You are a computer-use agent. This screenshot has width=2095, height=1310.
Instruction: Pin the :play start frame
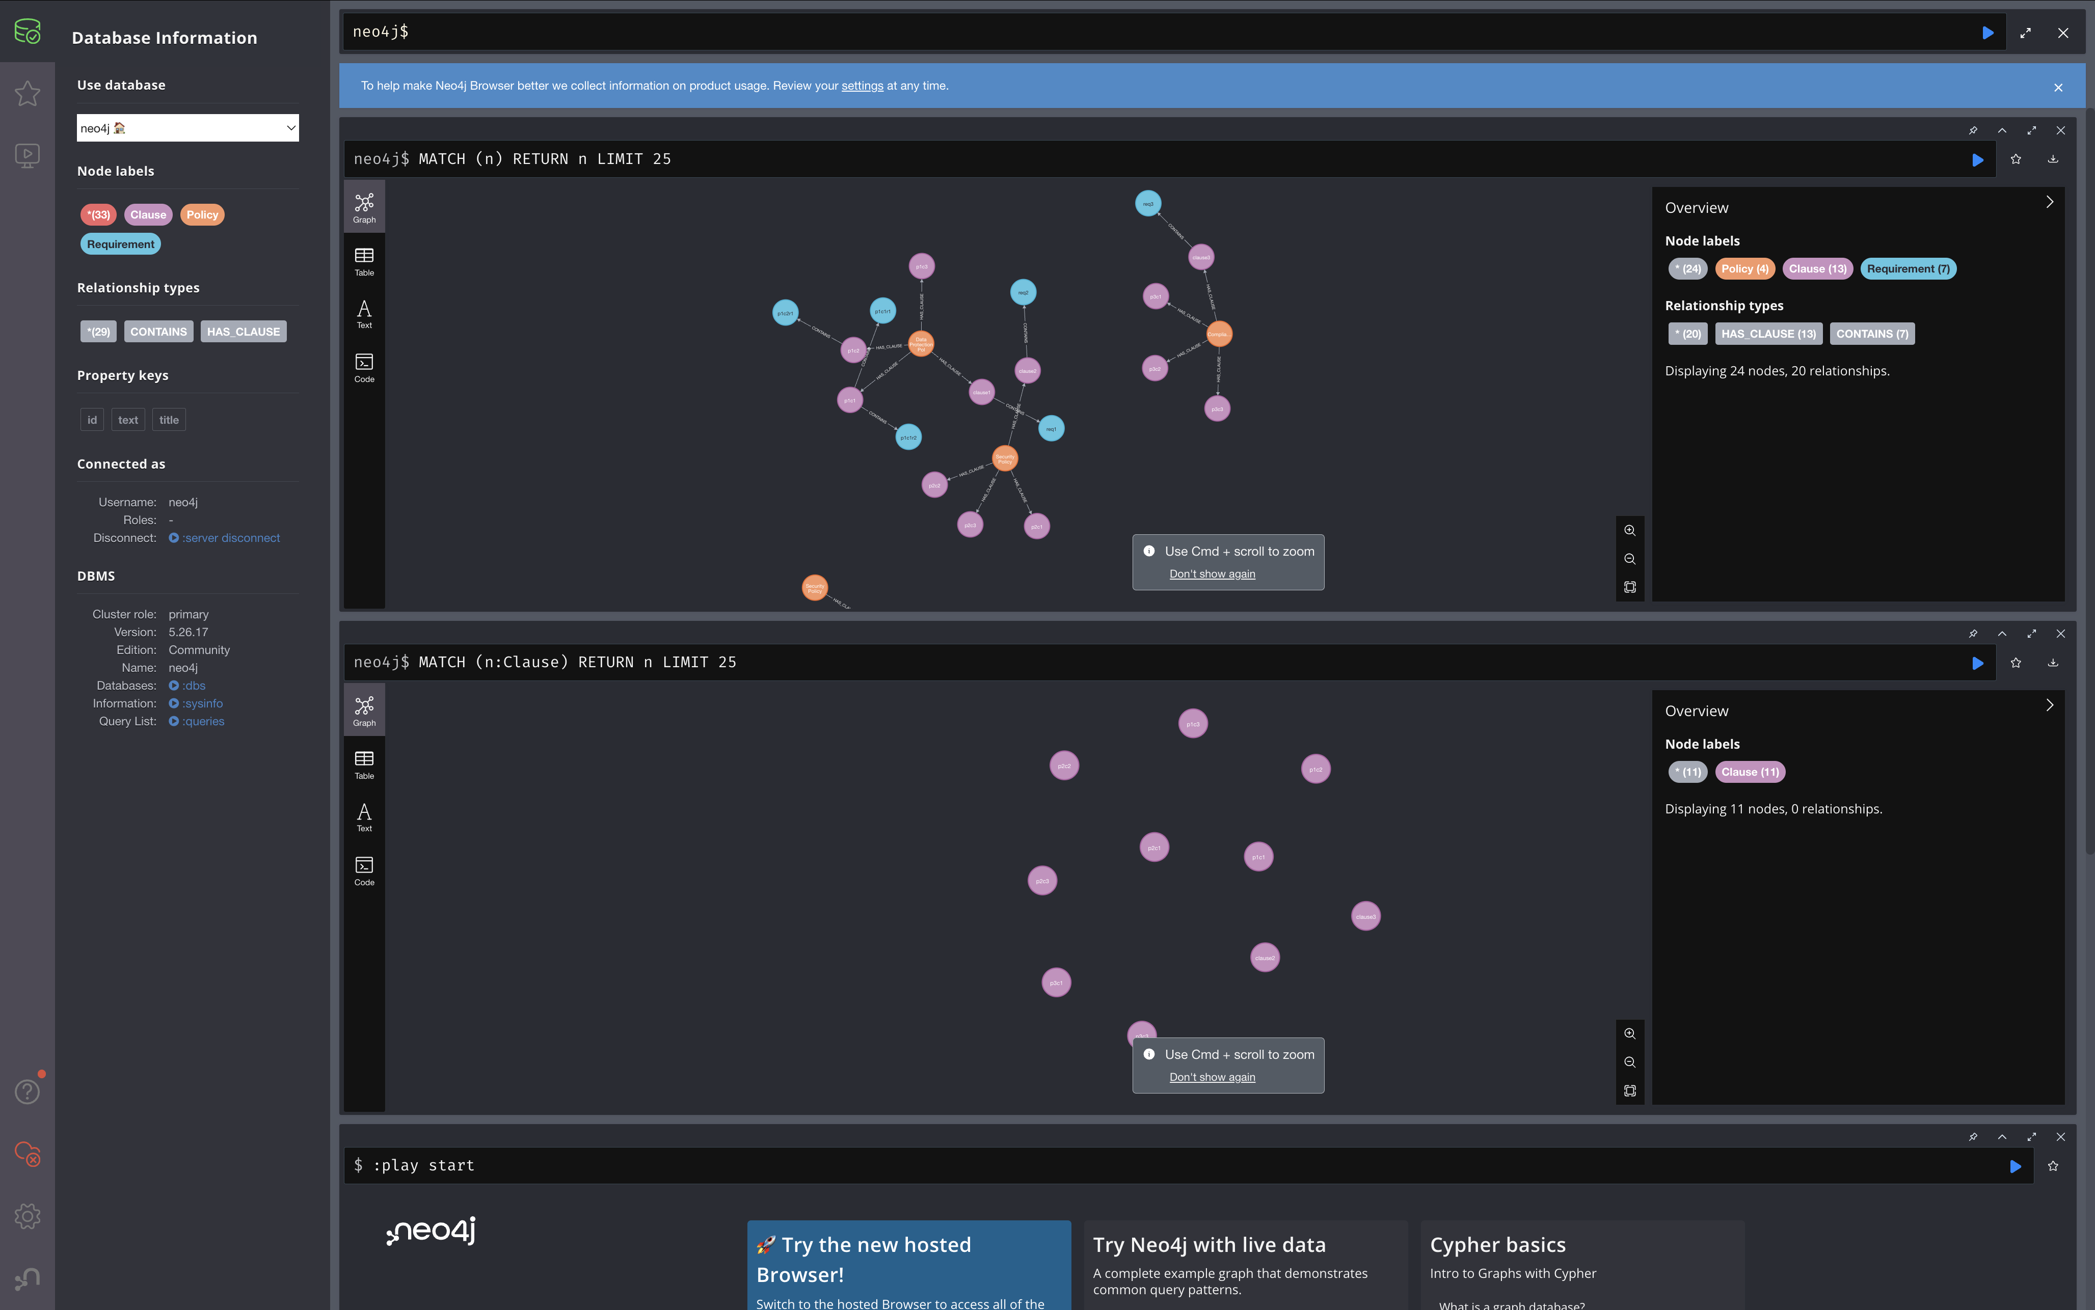point(1973,1137)
